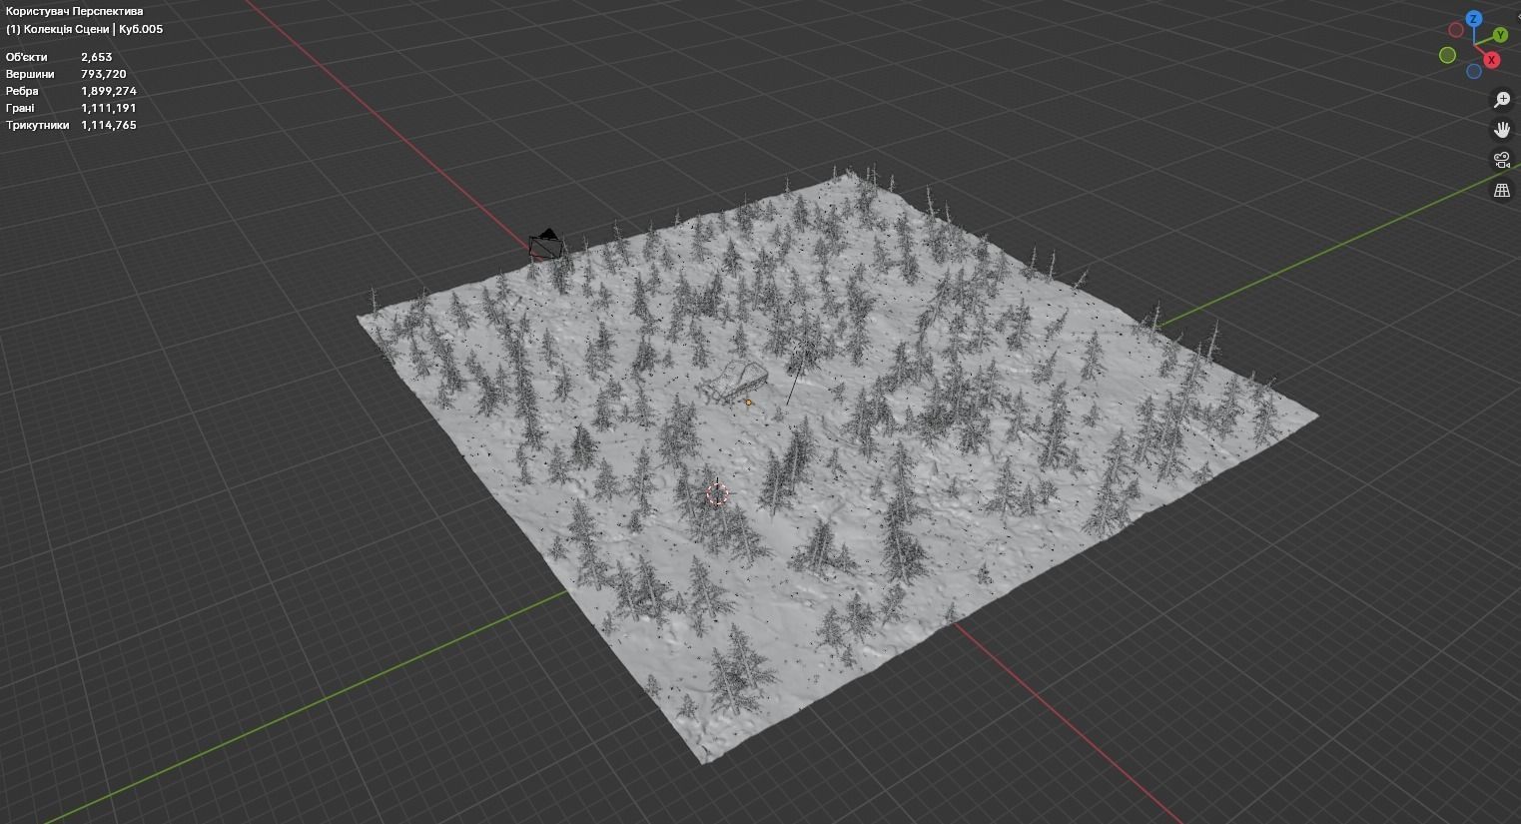Click the zoom magnifier viewport icon
Image resolution: width=1521 pixels, height=824 pixels.
click(1502, 99)
